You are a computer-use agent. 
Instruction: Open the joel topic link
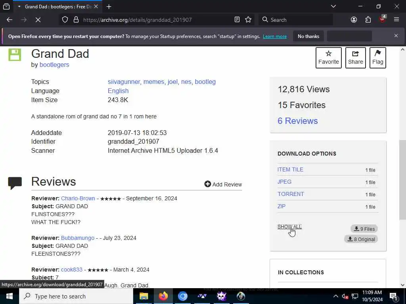click(x=172, y=82)
